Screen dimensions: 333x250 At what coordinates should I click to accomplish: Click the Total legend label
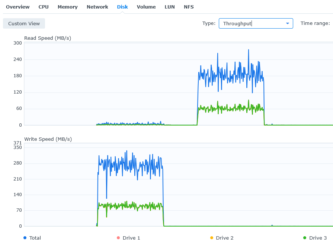35,238
